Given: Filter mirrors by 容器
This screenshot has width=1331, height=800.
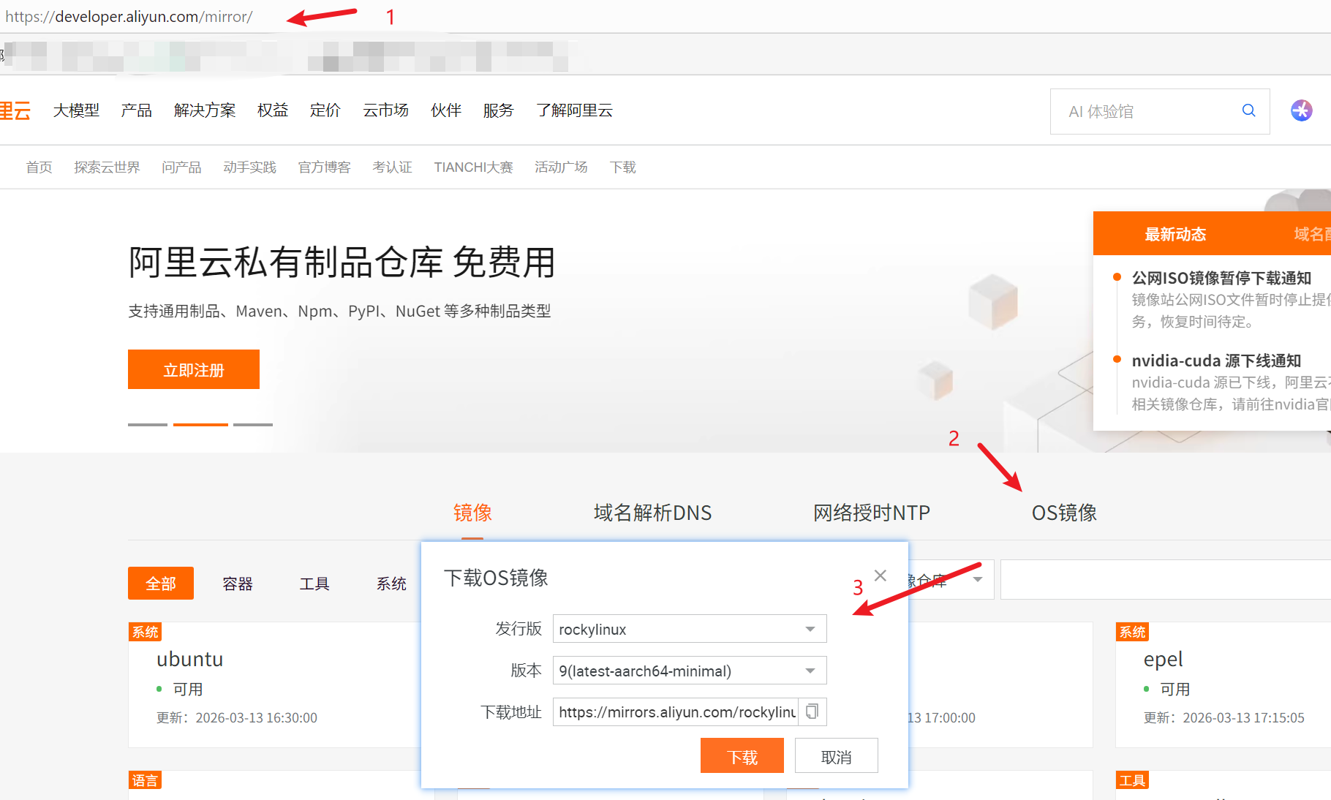Looking at the screenshot, I should tap(238, 584).
